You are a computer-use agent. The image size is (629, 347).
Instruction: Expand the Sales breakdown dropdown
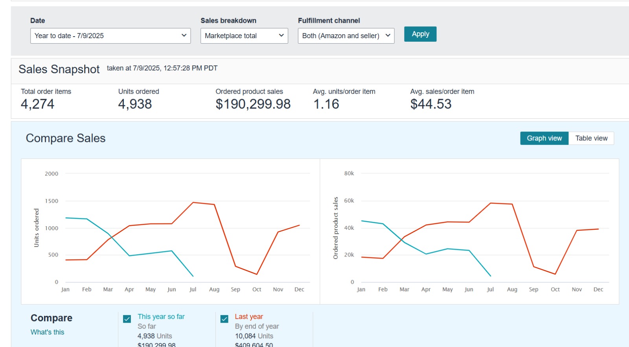(x=244, y=36)
